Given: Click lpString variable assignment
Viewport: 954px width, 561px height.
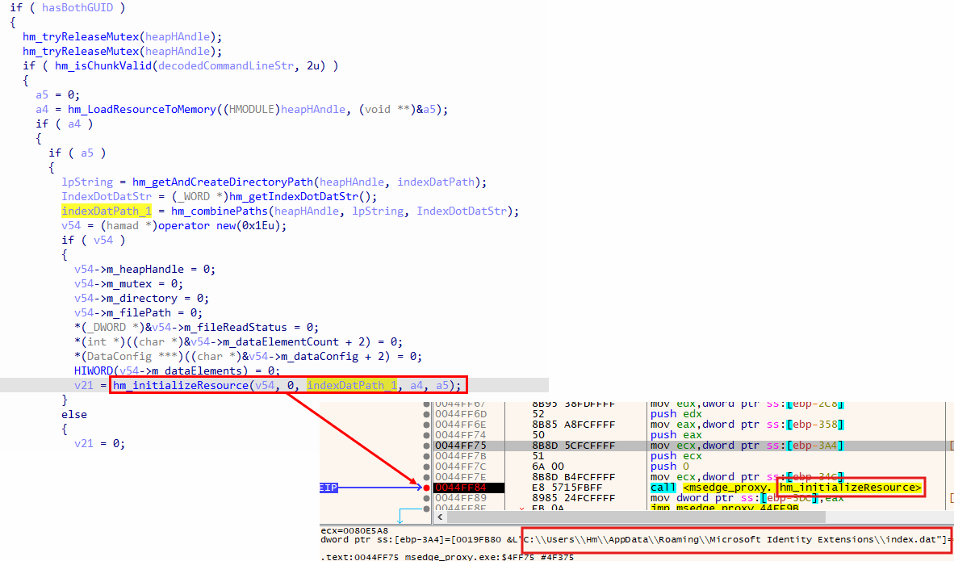Looking at the screenshot, I should click(x=87, y=182).
